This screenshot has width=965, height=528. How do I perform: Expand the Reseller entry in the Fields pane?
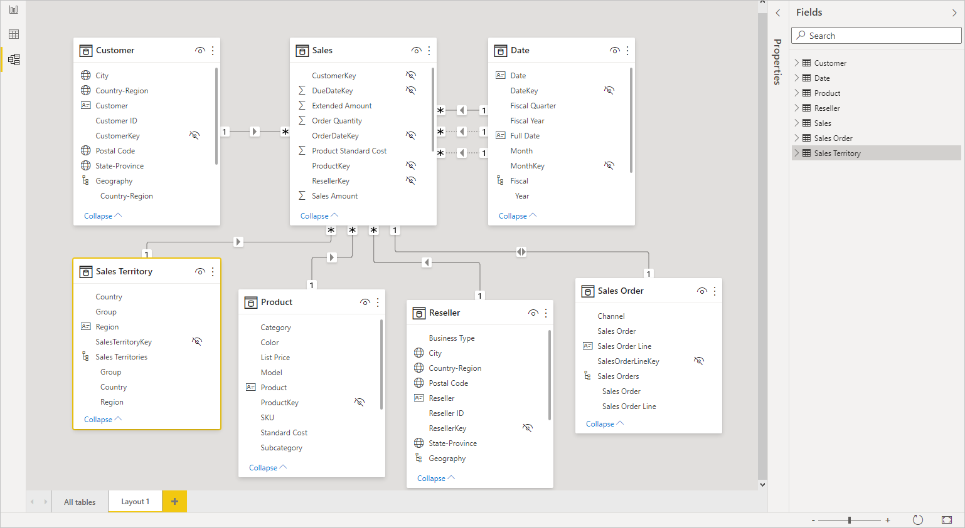point(797,108)
